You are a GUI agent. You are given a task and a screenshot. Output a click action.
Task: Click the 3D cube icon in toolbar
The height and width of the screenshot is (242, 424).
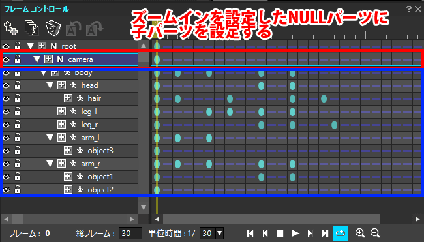[x=53, y=28]
